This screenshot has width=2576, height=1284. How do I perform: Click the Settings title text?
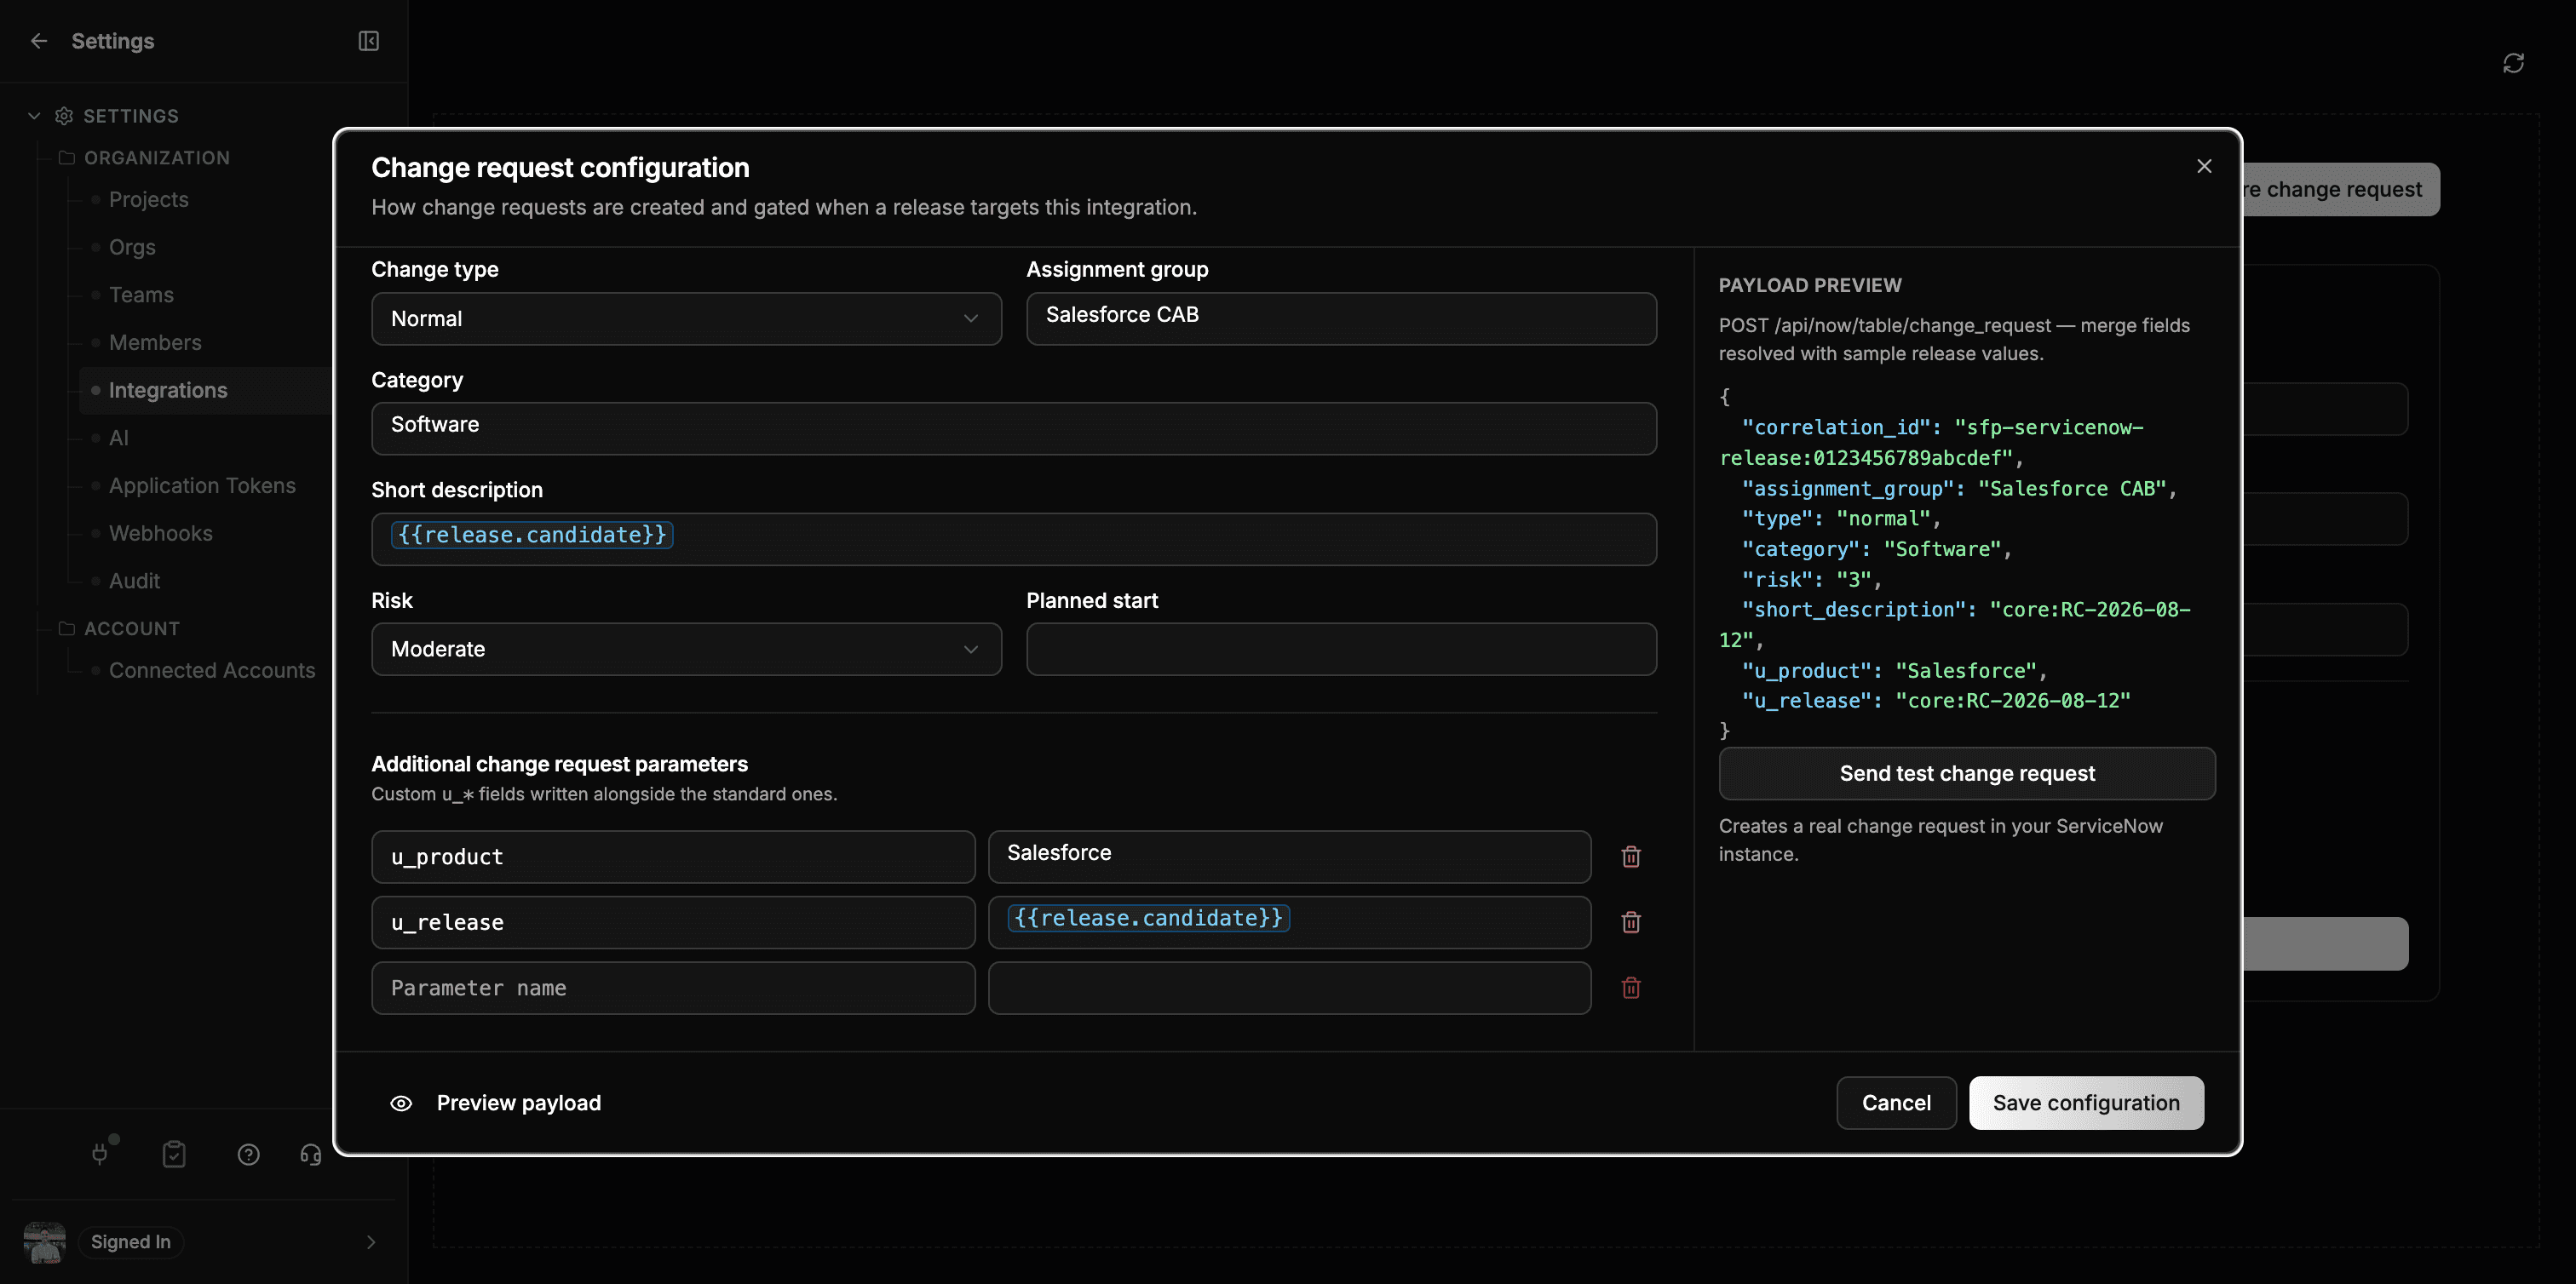coord(113,41)
